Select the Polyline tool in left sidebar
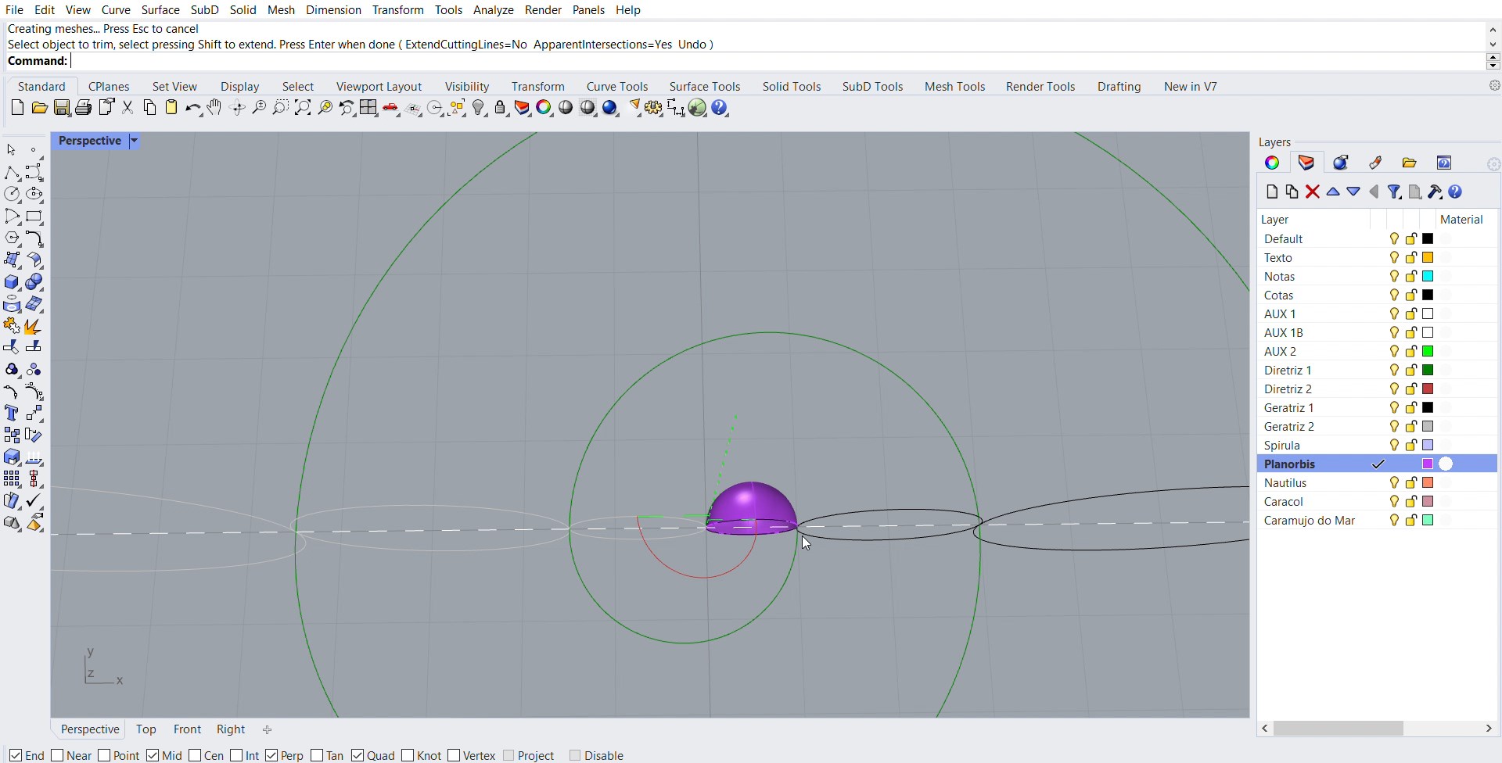 click(x=12, y=172)
